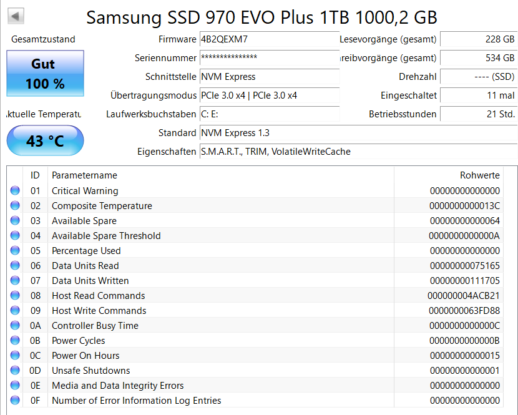Click the blue status icon for Data Units Written
The height and width of the screenshot is (415, 518).
pos(15,280)
